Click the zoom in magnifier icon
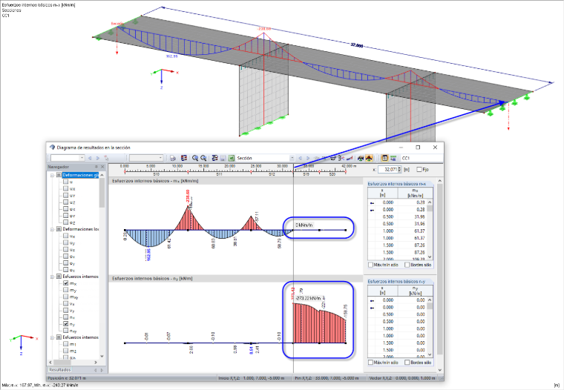The height and width of the screenshot is (390, 564). [x=195, y=158]
